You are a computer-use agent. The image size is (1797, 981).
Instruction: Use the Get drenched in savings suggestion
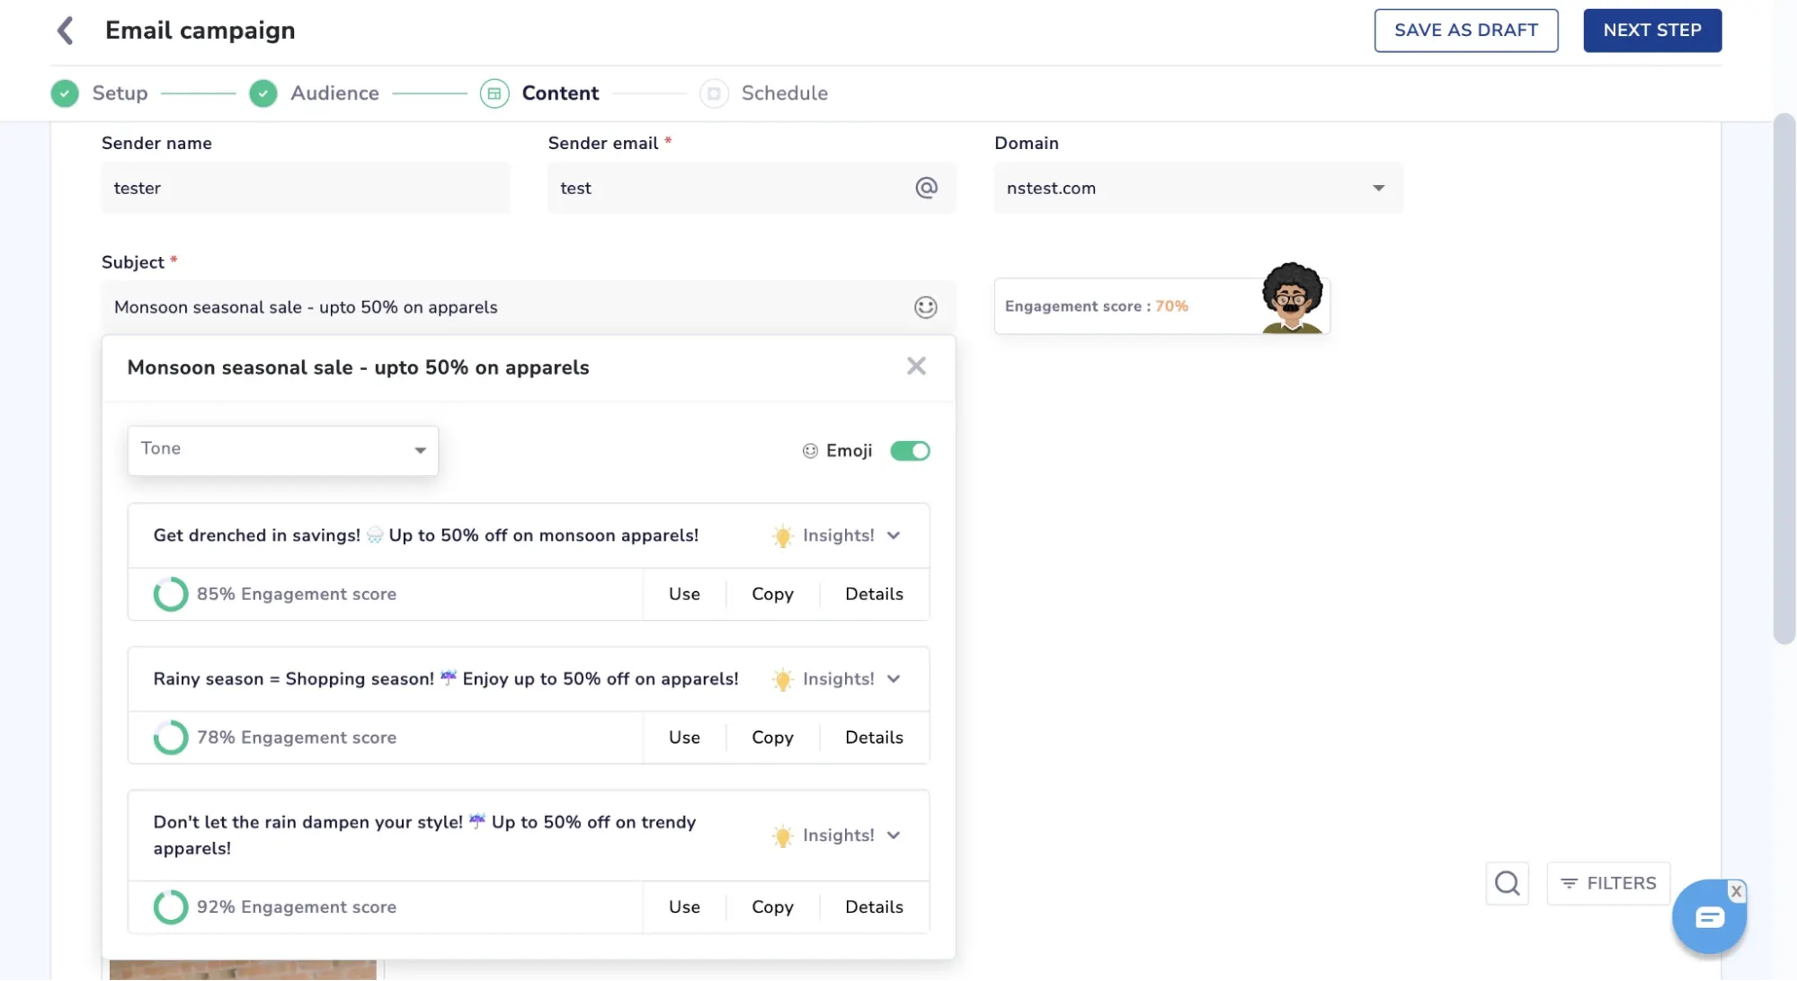click(683, 594)
